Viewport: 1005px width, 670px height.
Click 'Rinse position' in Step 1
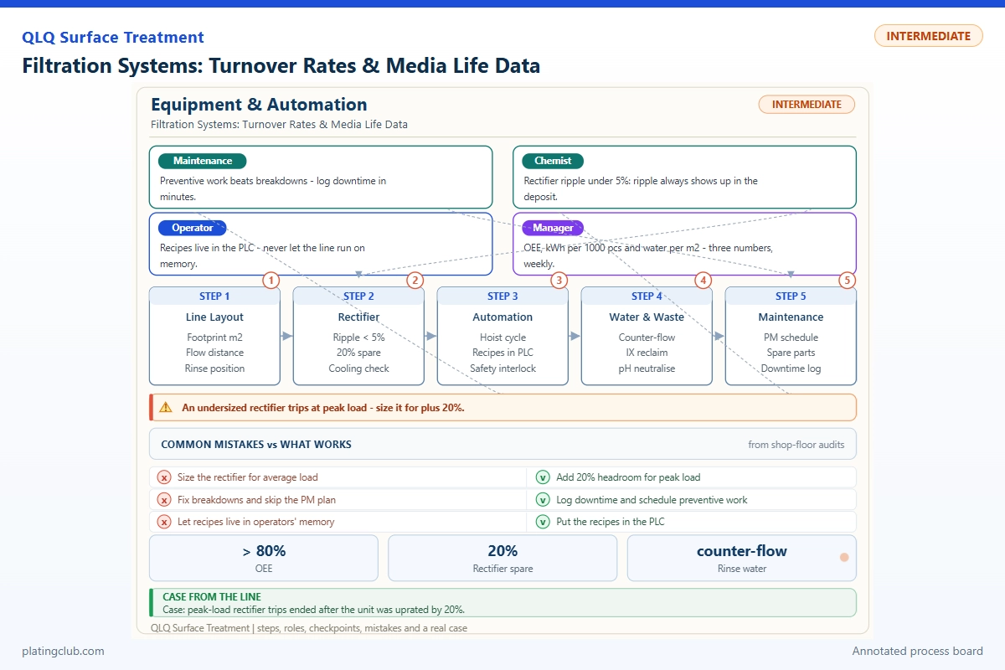214,368
